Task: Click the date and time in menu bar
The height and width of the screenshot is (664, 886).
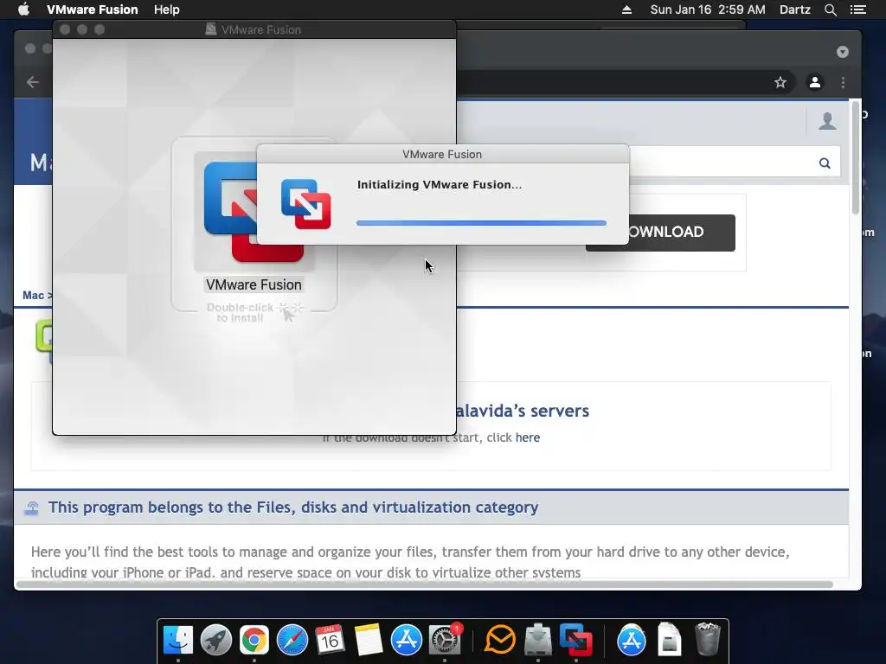Action: click(x=708, y=10)
